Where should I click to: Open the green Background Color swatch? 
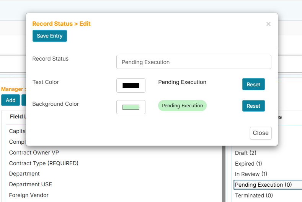[x=131, y=107]
